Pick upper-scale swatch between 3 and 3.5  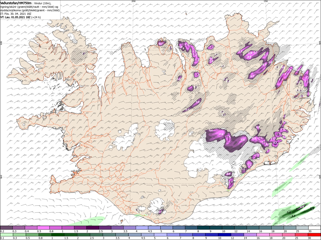coord(117,228)
